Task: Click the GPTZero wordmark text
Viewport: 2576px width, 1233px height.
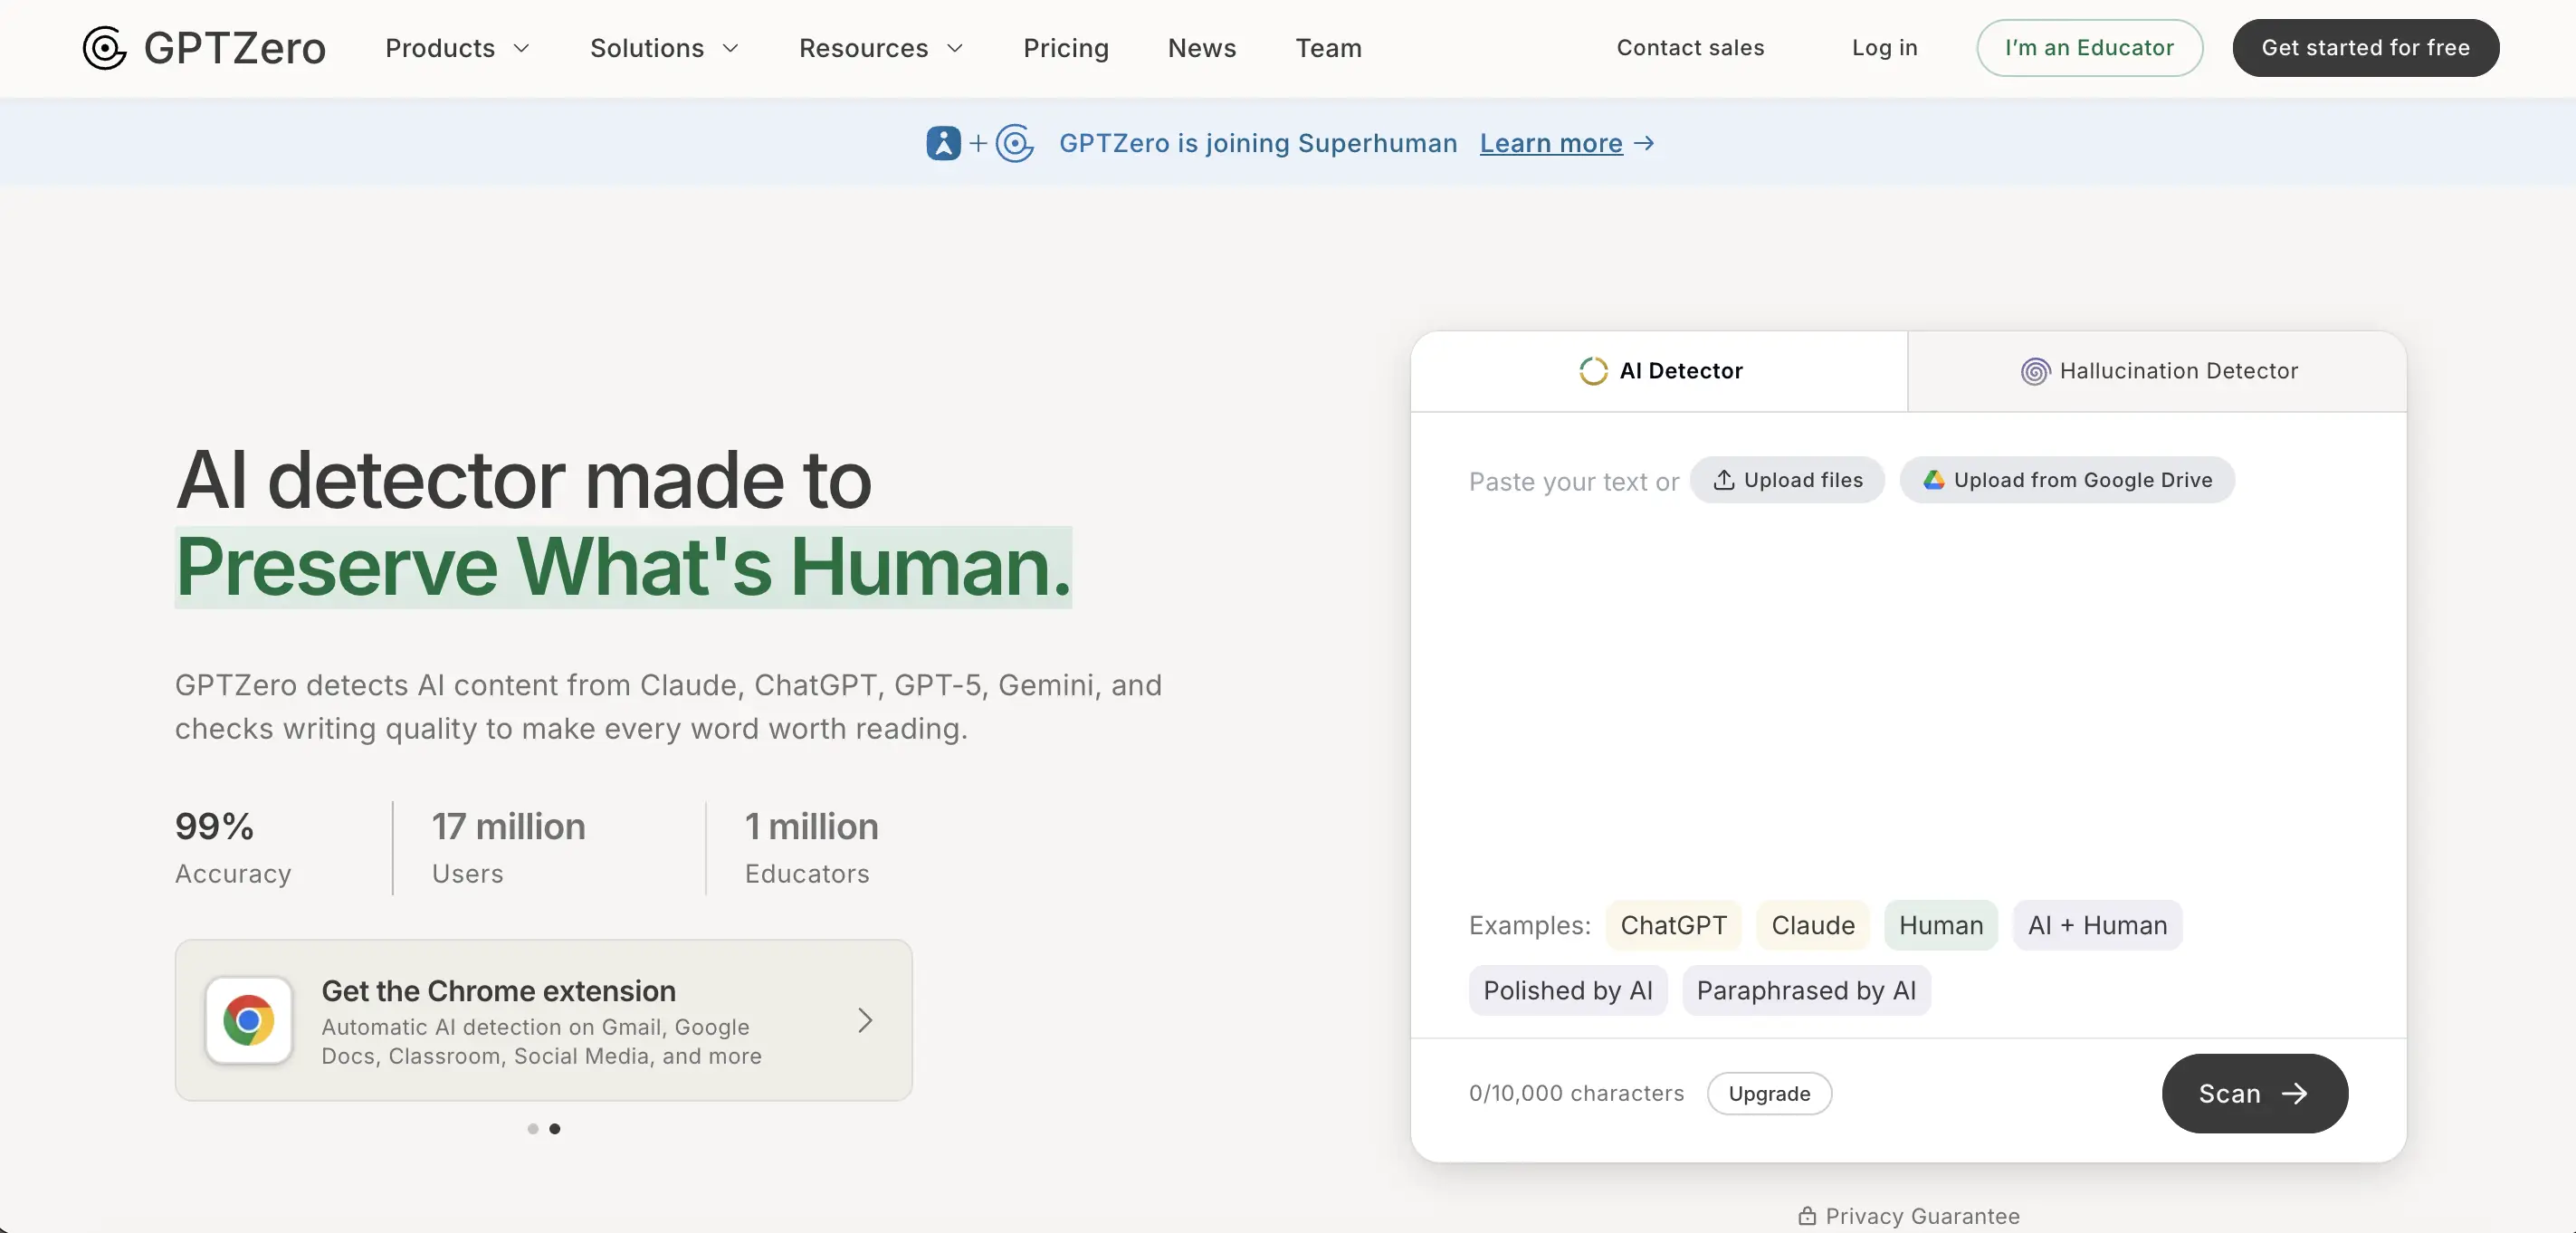Action: [235, 48]
